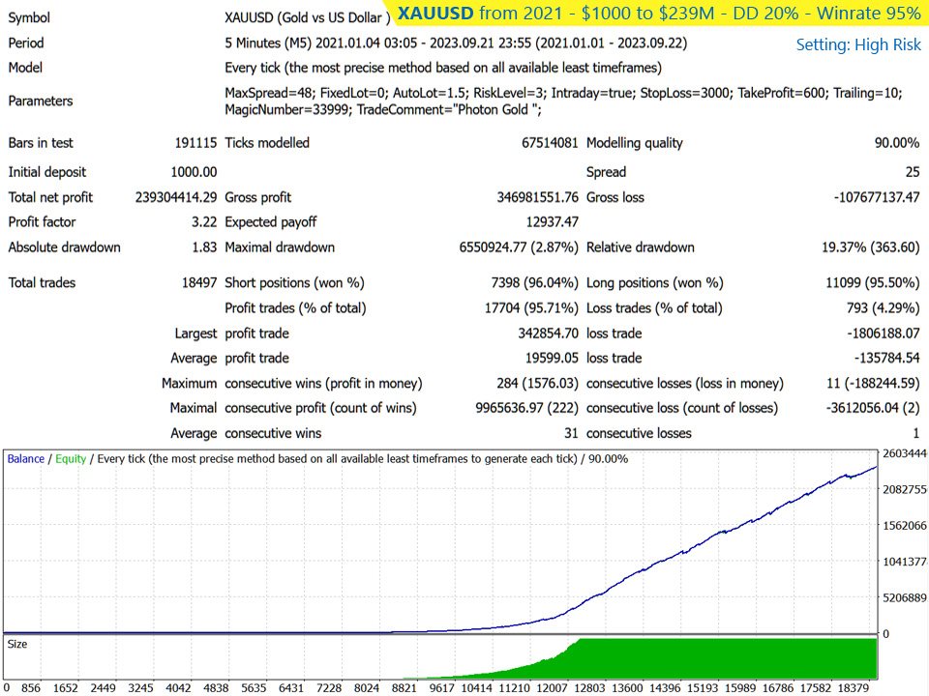
Task: Click Short positions value 7398 (96.04%)
Action: [x=534, y=283]
